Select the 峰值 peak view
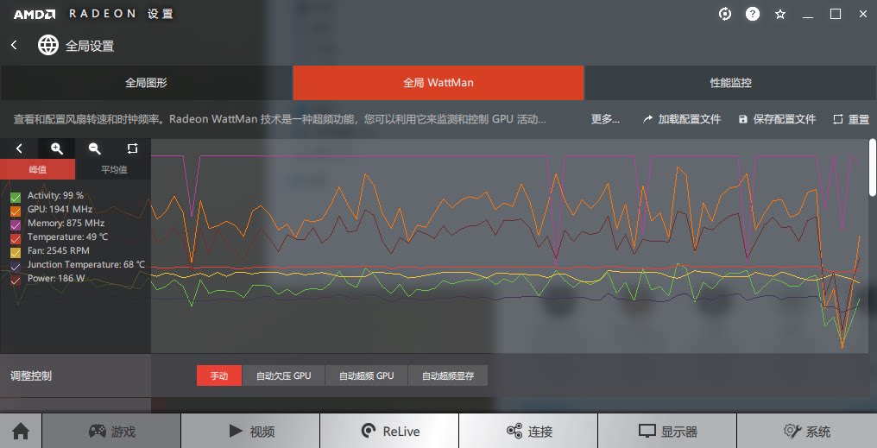This screenshot has height=448, width=877. 37,169
